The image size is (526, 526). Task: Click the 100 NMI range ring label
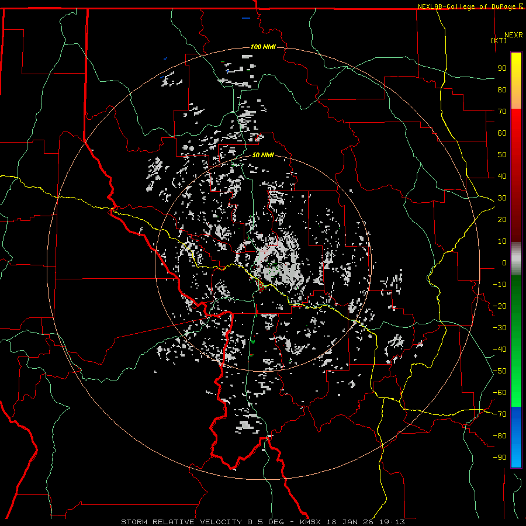click(263, 47)
